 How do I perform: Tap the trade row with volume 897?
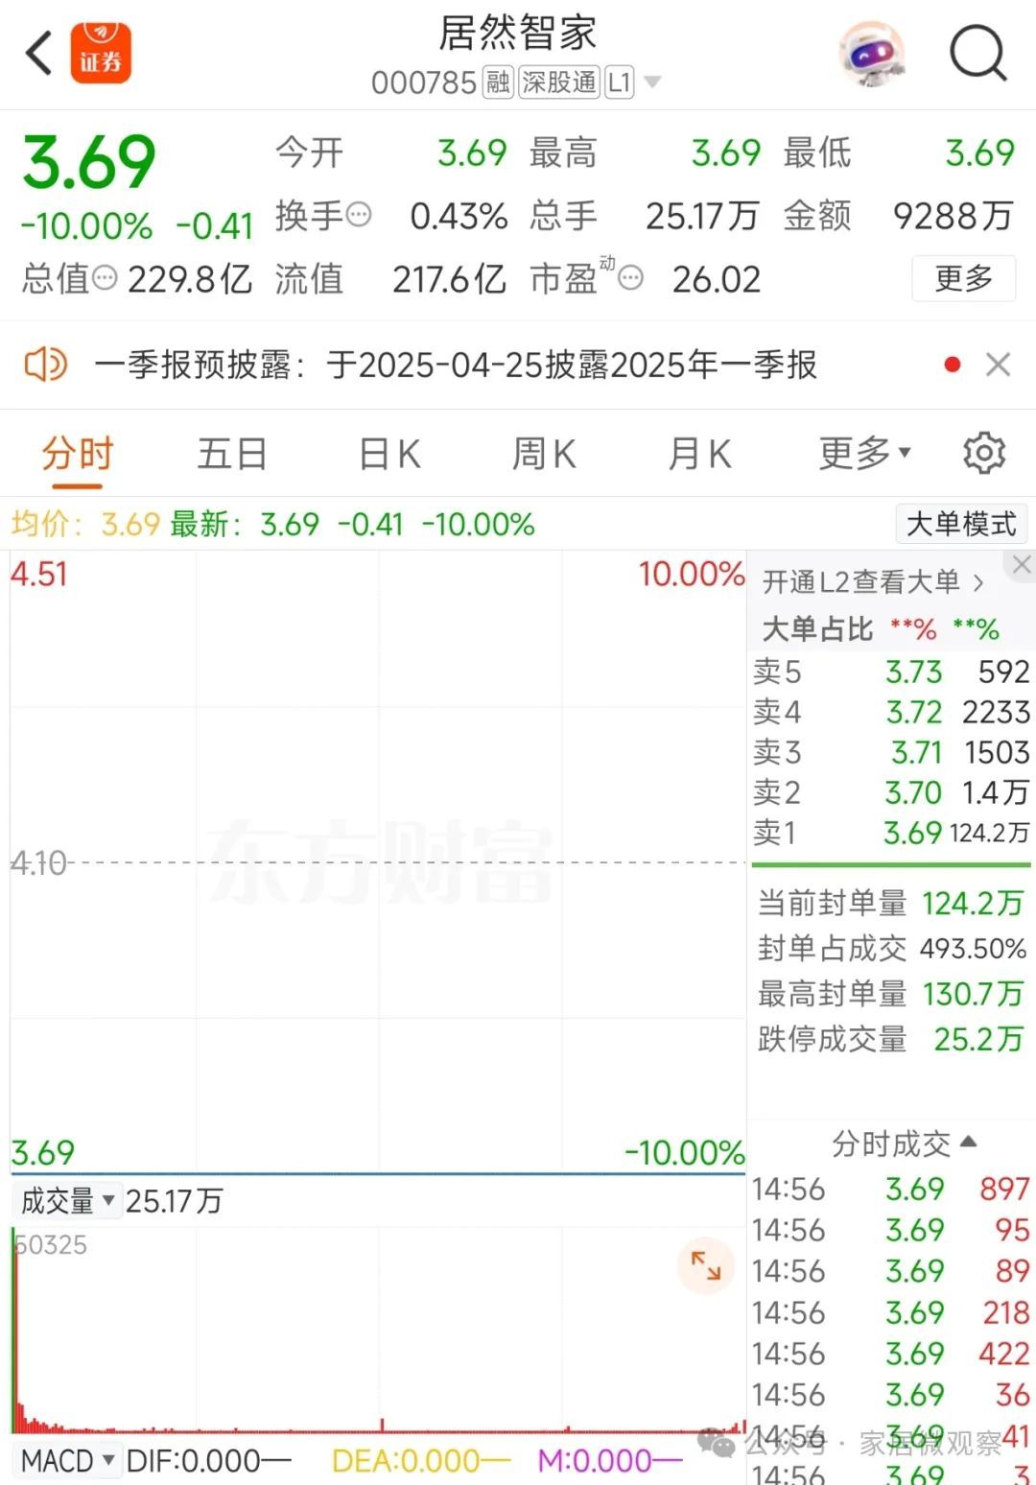(891, 1190)
